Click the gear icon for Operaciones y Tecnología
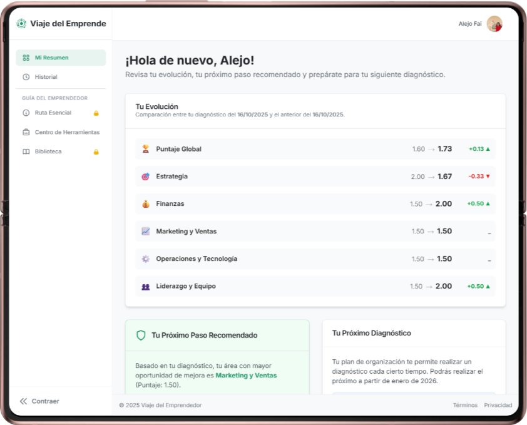This screenshot has height=425, width=527. pyautogui.click(x=143, y=259)
